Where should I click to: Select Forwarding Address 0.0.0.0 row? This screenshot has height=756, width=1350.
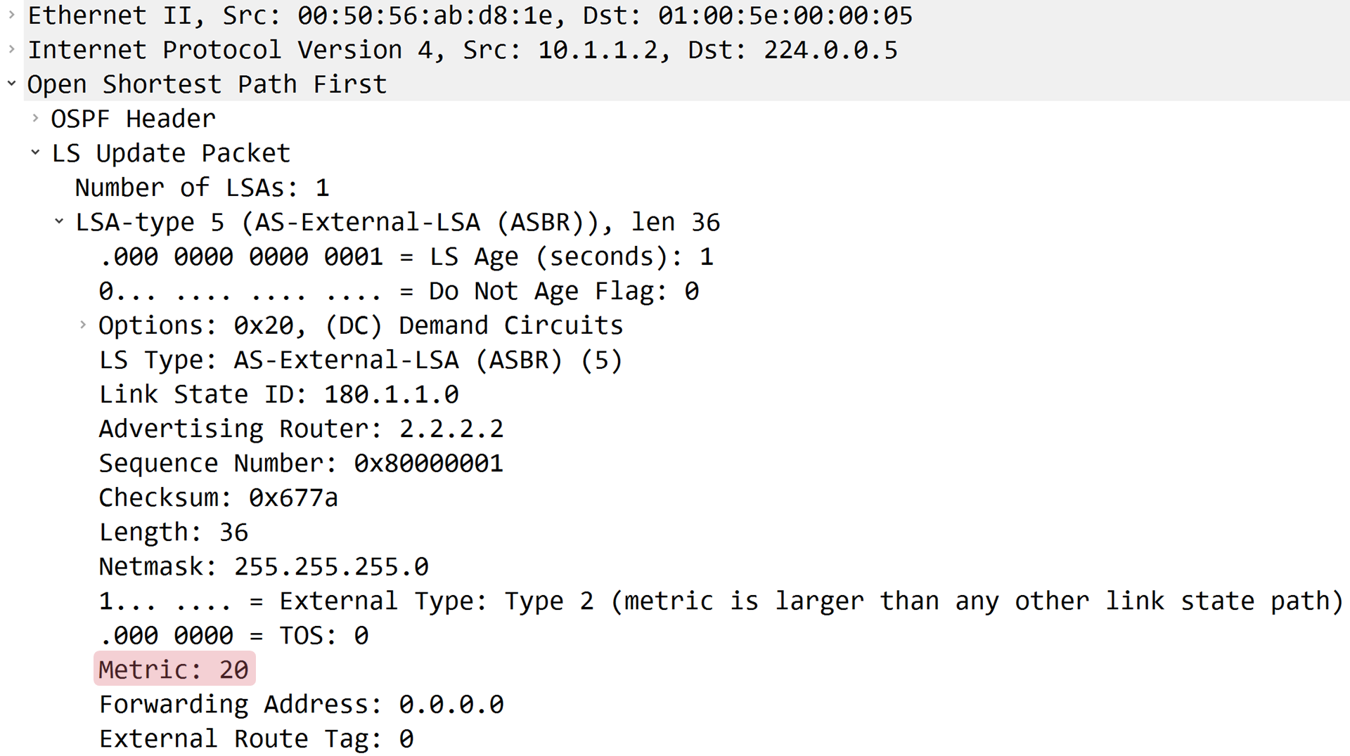302,704
